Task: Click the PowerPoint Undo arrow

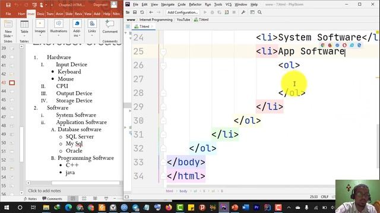Action: coord(17,5)
